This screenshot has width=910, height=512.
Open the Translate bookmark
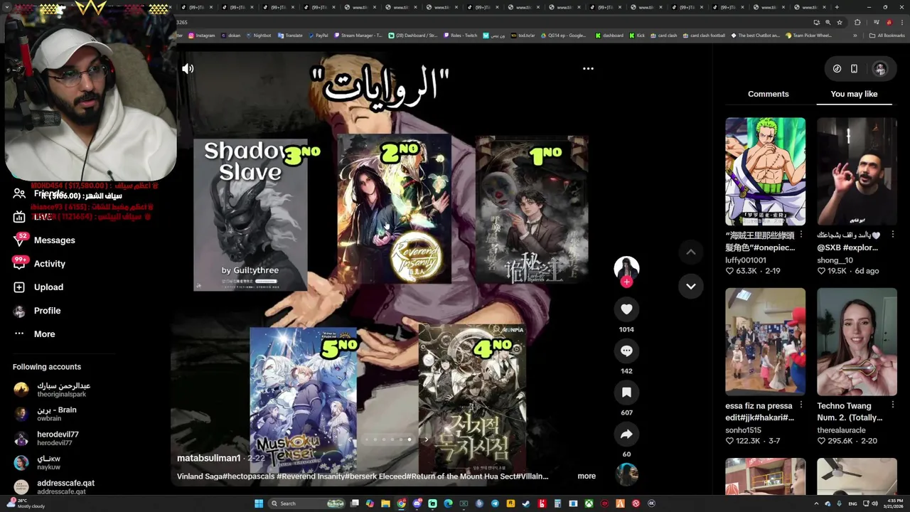pos(290,36)
